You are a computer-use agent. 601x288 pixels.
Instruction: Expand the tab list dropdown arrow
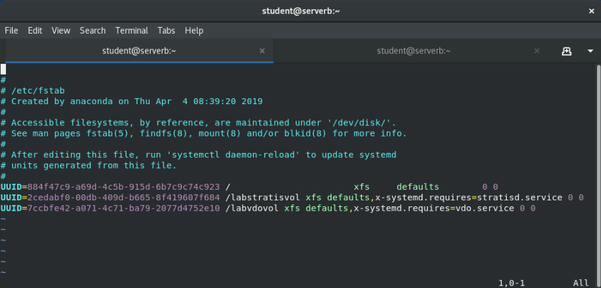click(590, 51)
